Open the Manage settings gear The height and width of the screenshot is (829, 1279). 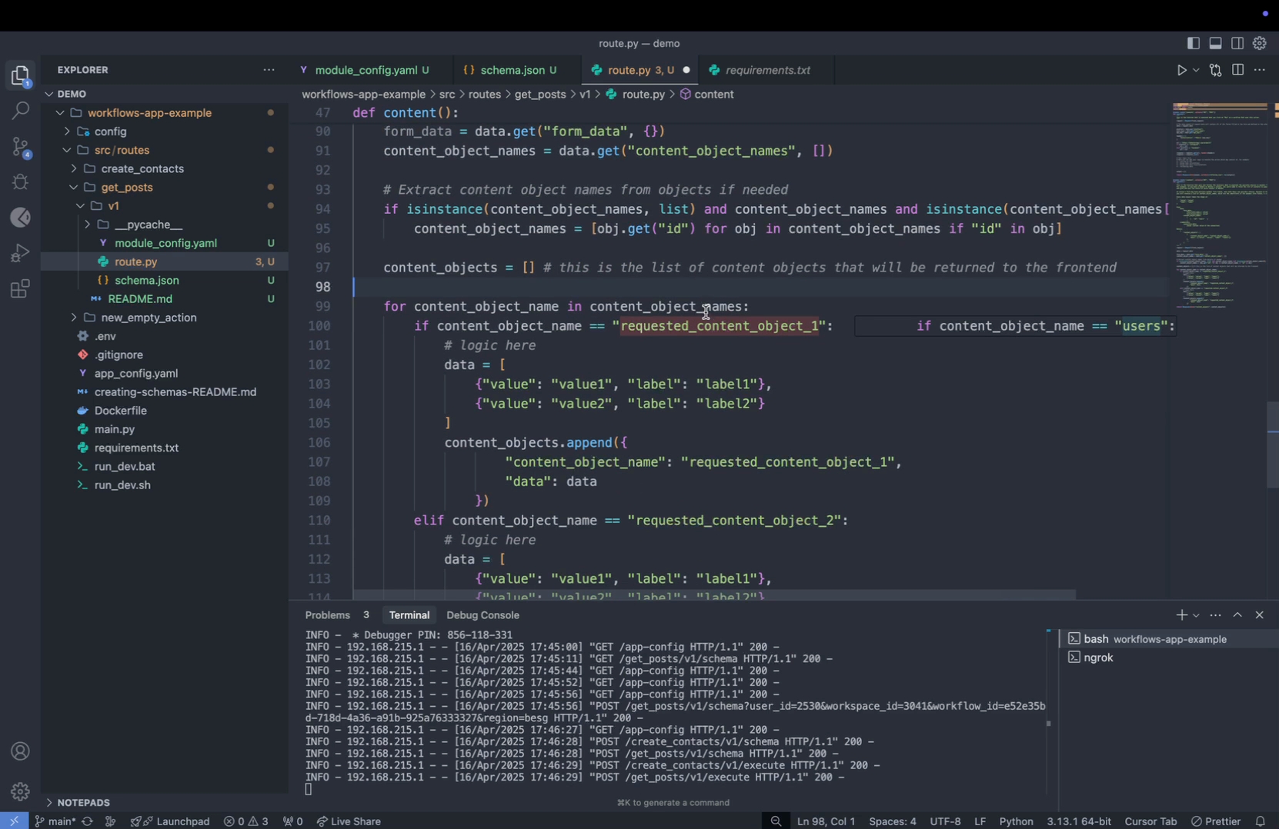[x=21, y=791]
